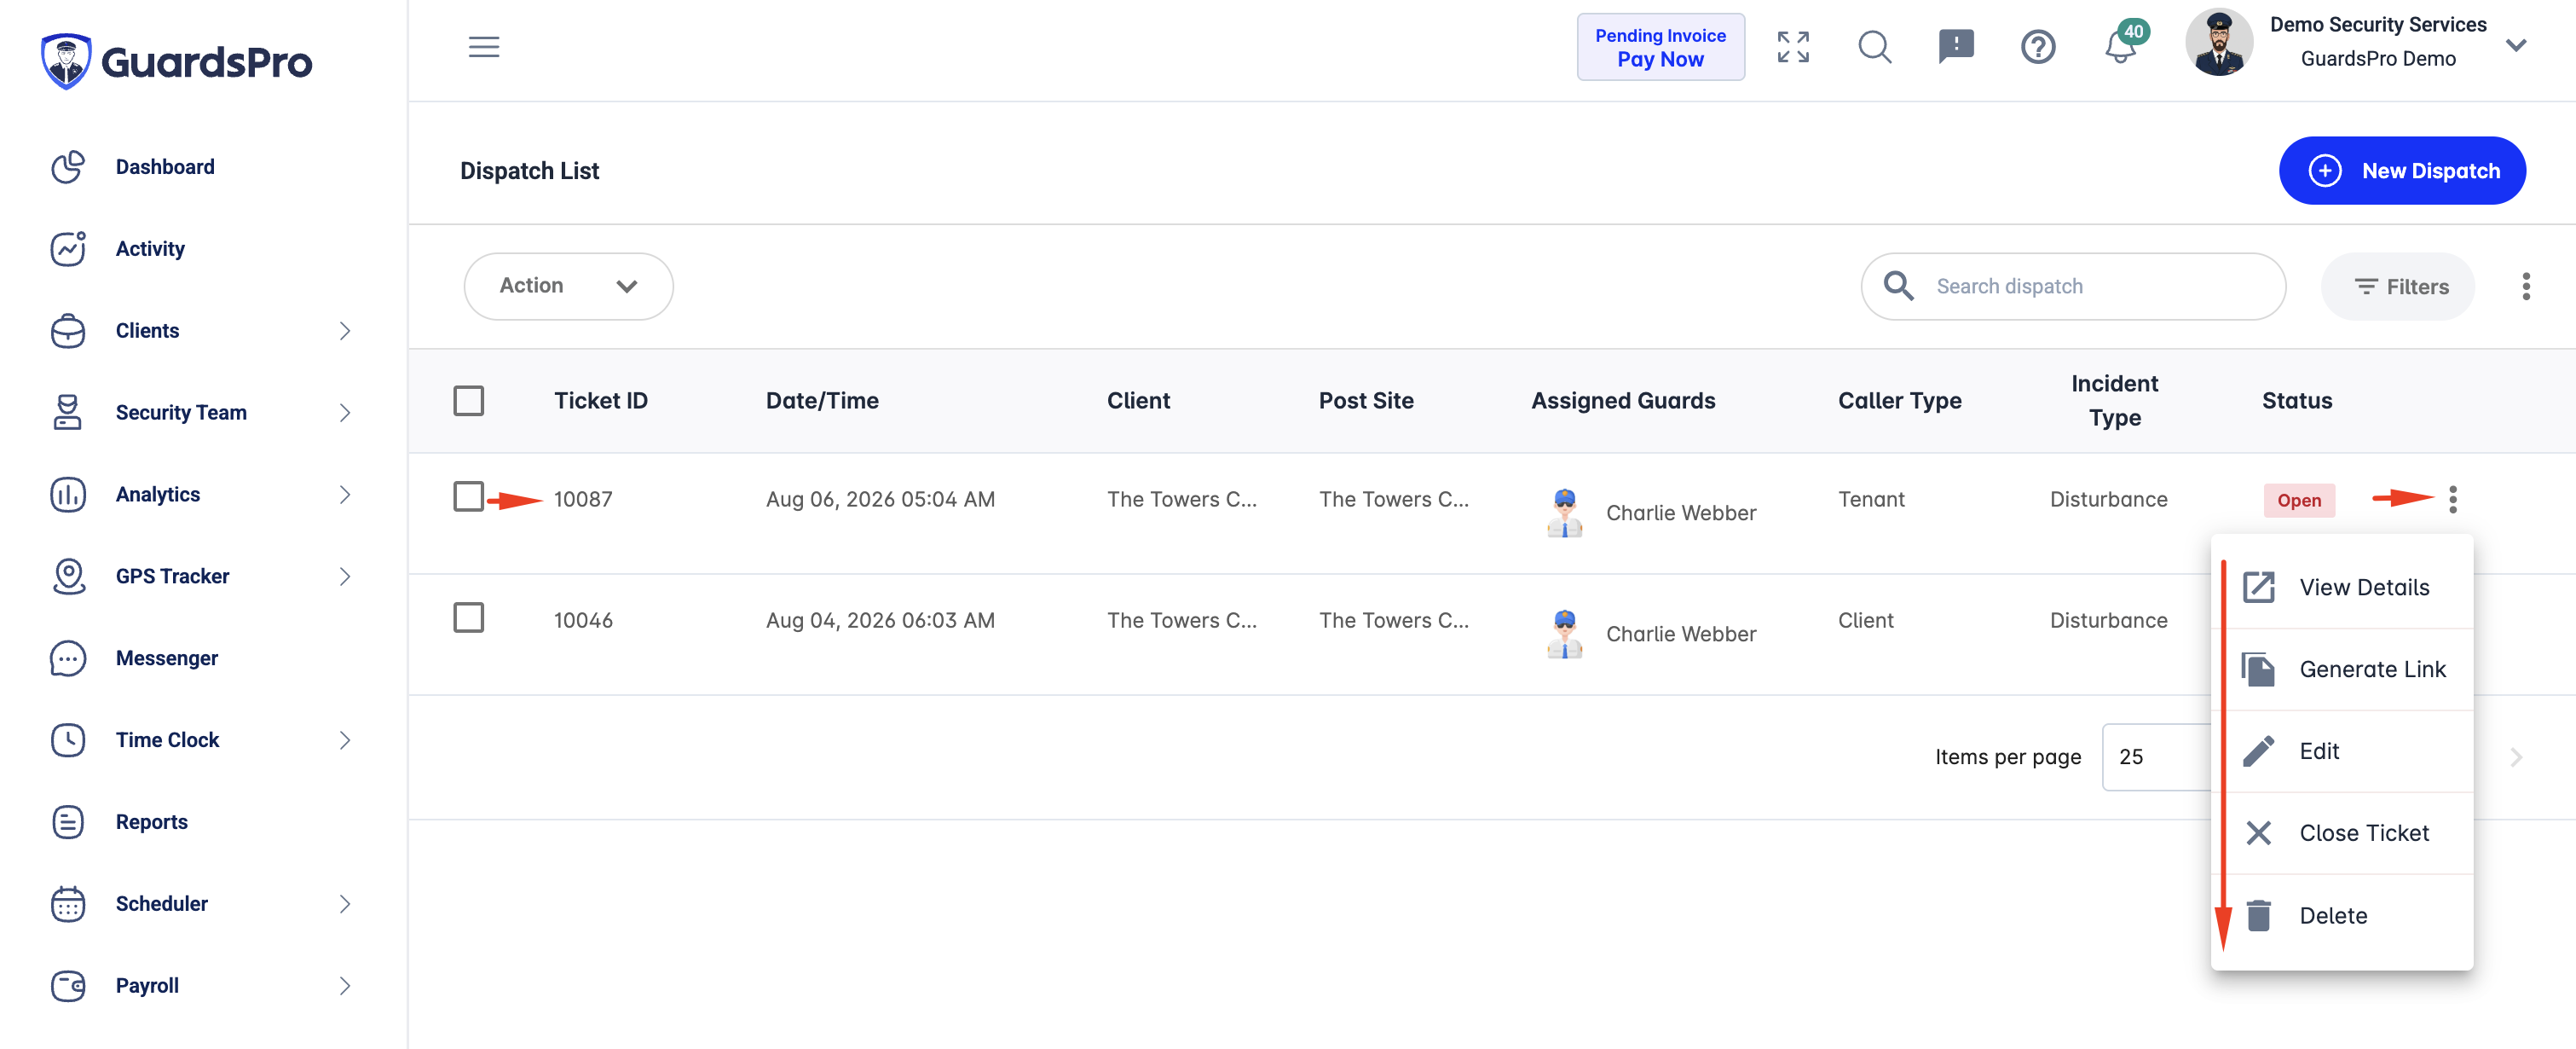This screenshot has height=1049, width=2576.
Task: Click Pending Invoice Pay Now button
Action: click(x=1661, y=47)
